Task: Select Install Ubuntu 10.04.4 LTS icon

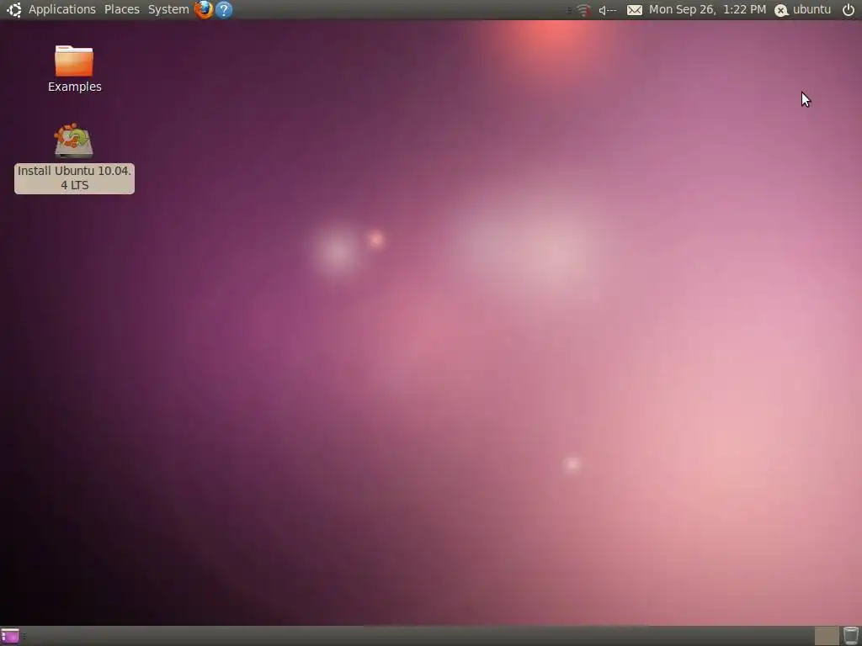Action: tap(74, 140)
